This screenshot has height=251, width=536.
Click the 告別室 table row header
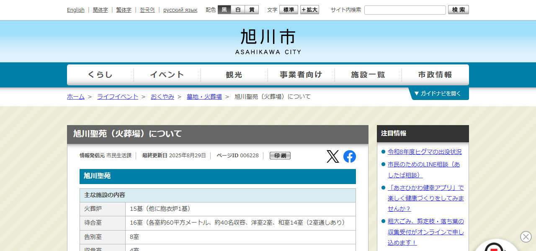pos(103,237)
